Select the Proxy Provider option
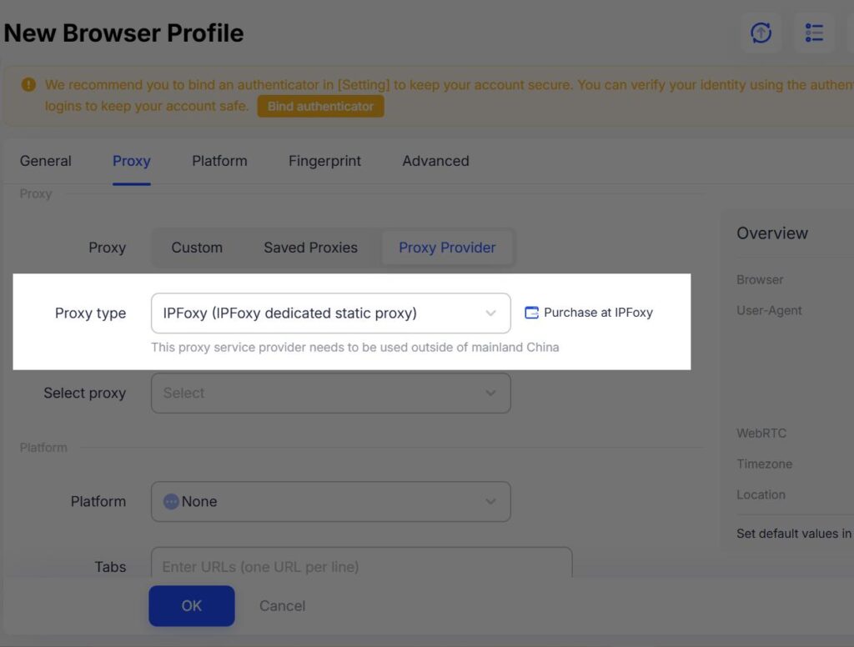 pos(447,248)
